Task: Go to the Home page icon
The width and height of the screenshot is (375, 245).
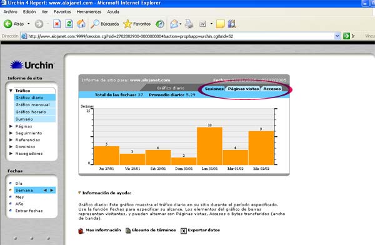Action: tap(81, 24)
